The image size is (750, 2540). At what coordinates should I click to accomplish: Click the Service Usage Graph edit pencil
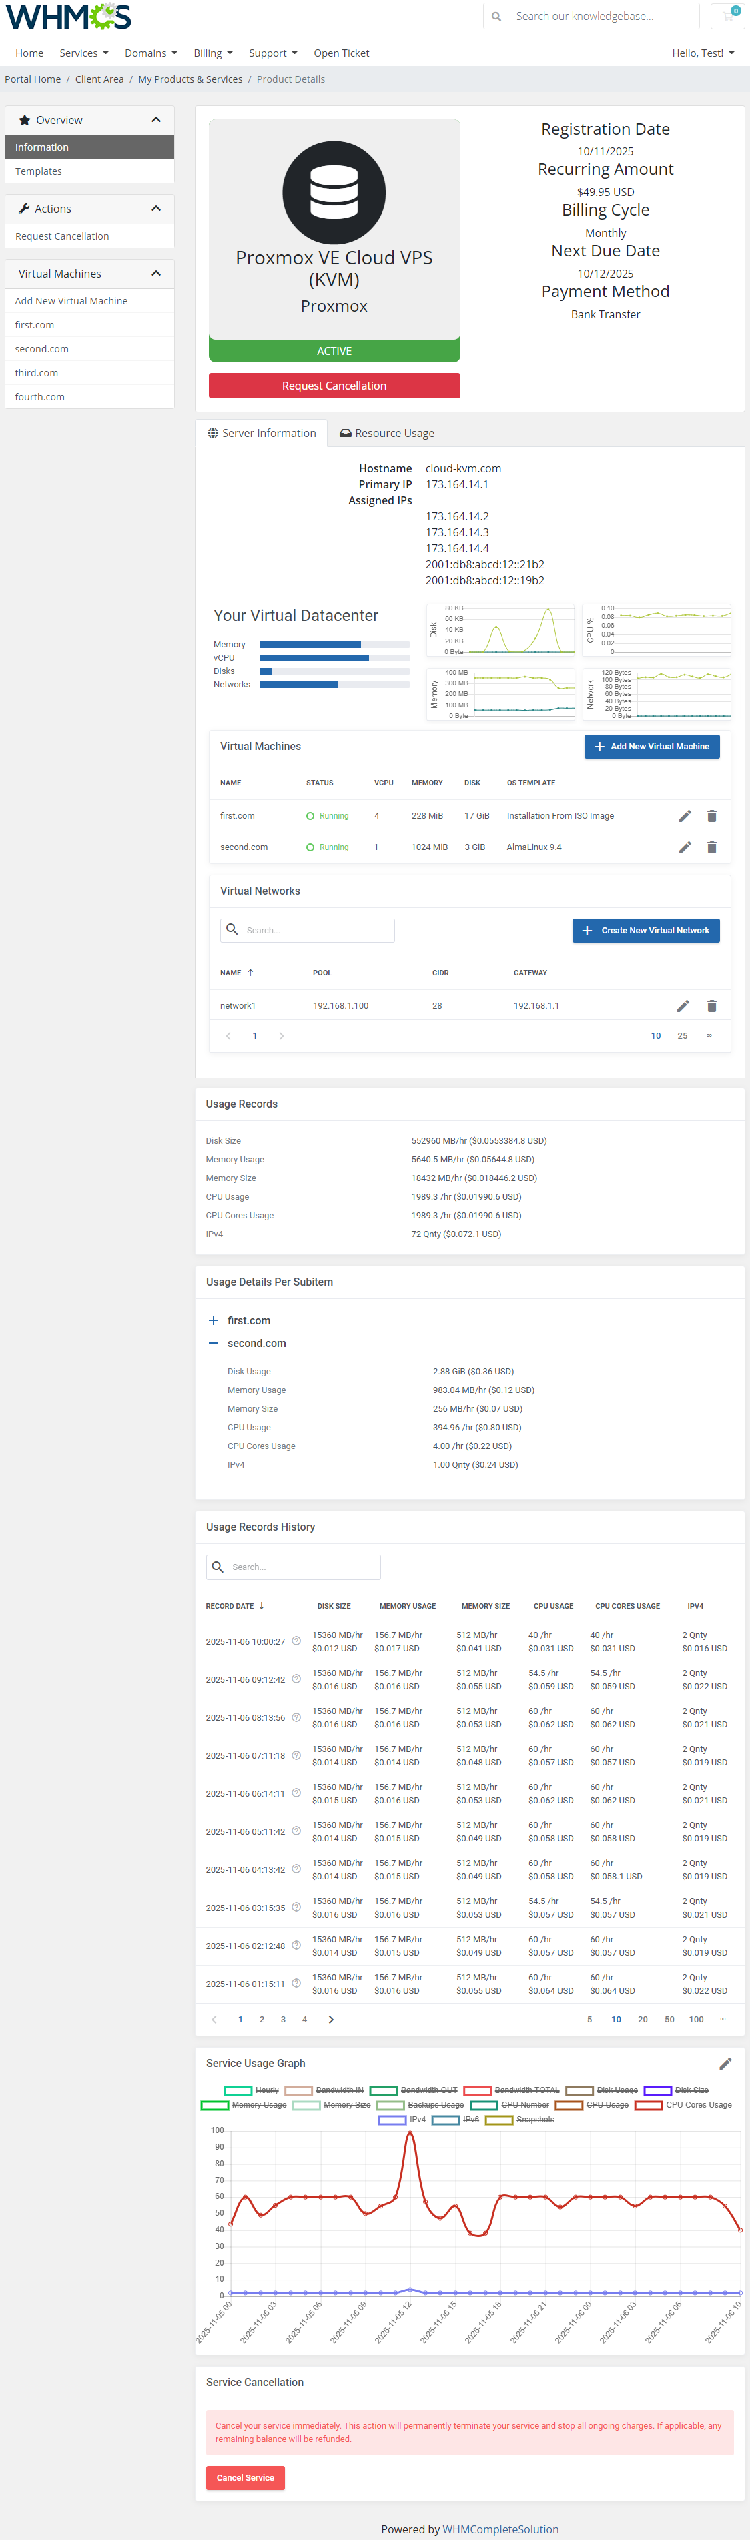(725, 2064)
